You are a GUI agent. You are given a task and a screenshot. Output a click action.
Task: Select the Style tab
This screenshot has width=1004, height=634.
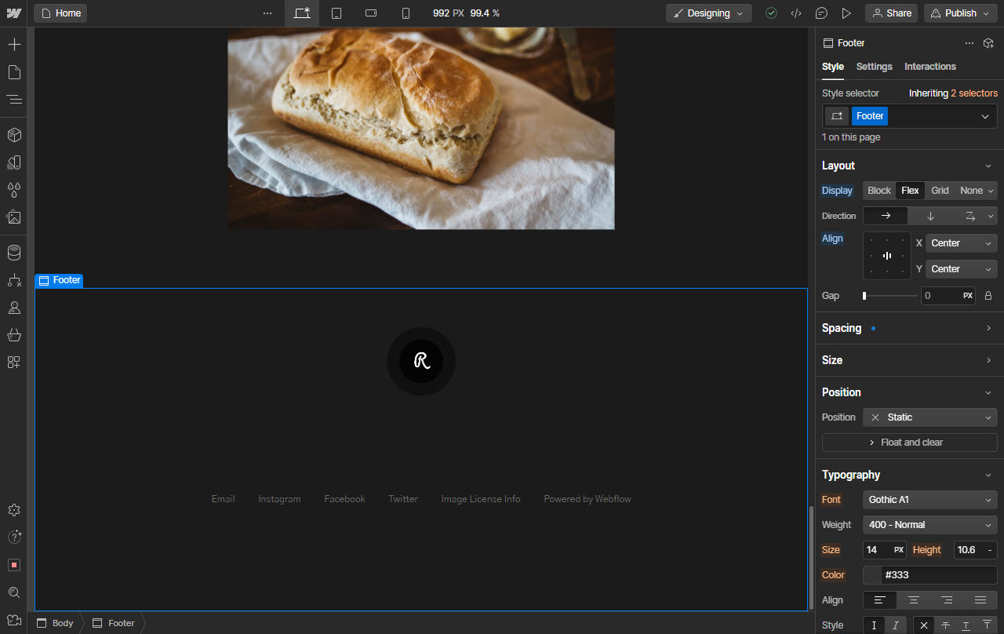[833, 67]
